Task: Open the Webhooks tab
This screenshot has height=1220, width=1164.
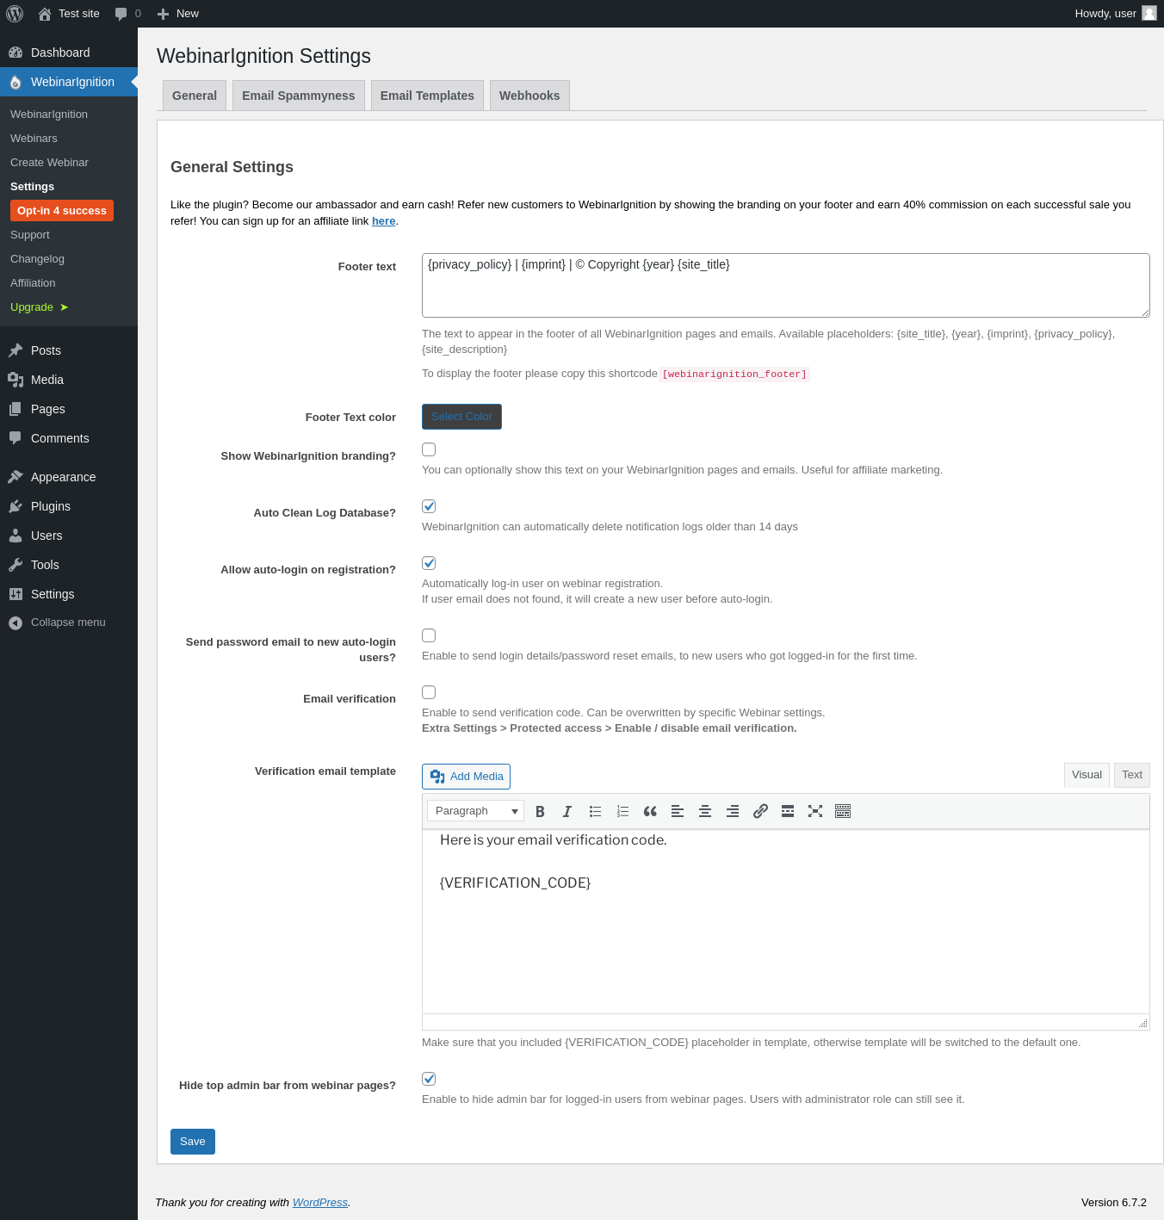Action: coord(529,96)
